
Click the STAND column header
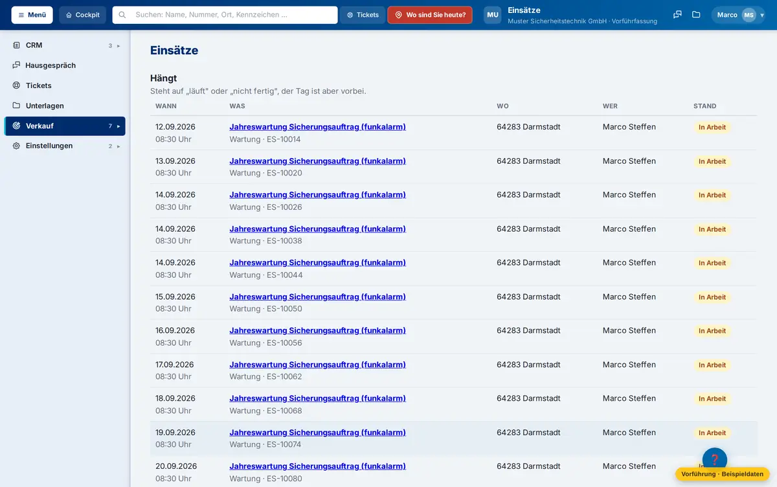[x=705, y=106]
